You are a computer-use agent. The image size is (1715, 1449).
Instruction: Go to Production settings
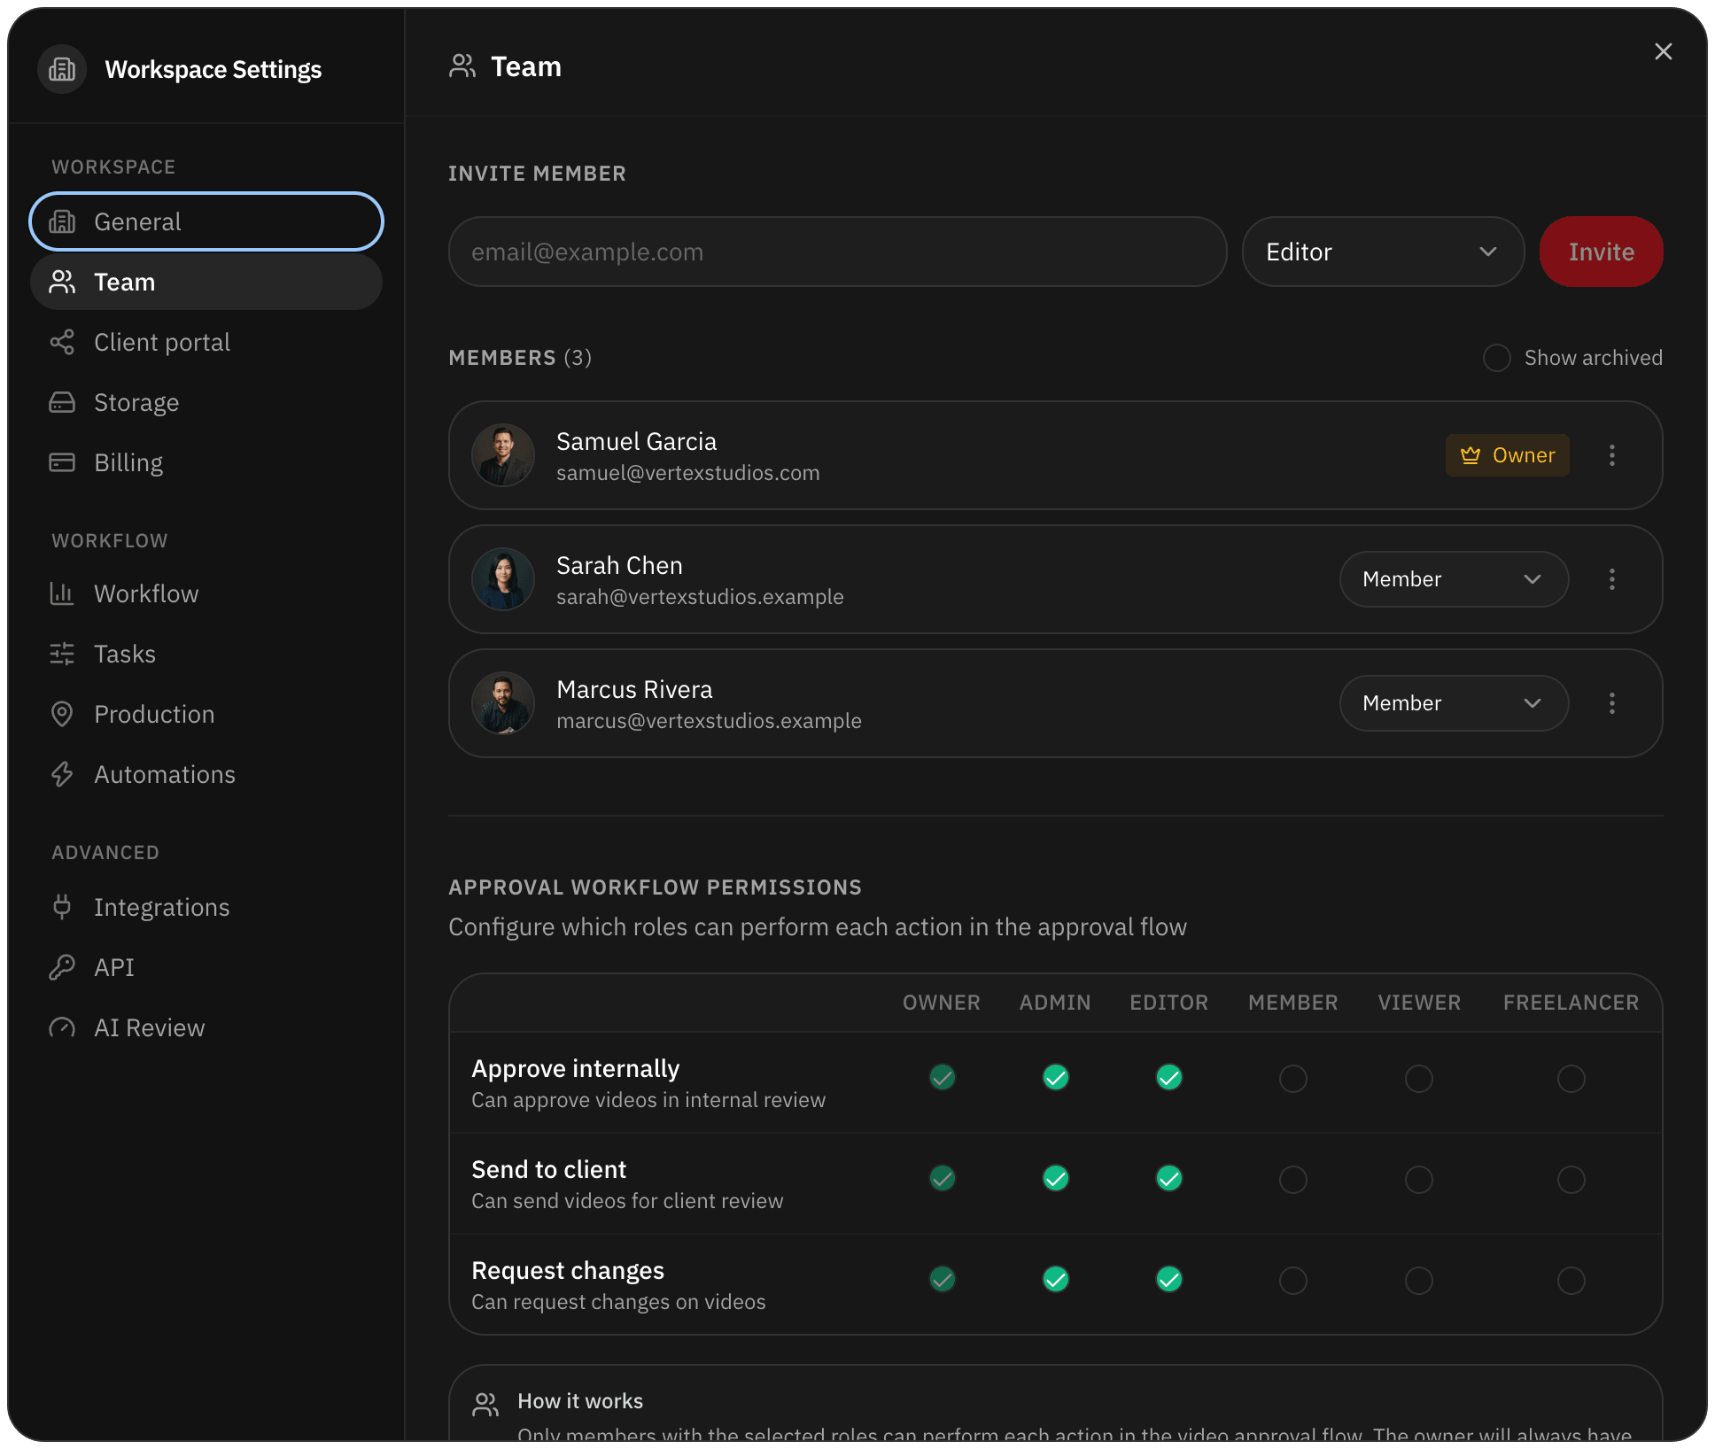(206, 714)
